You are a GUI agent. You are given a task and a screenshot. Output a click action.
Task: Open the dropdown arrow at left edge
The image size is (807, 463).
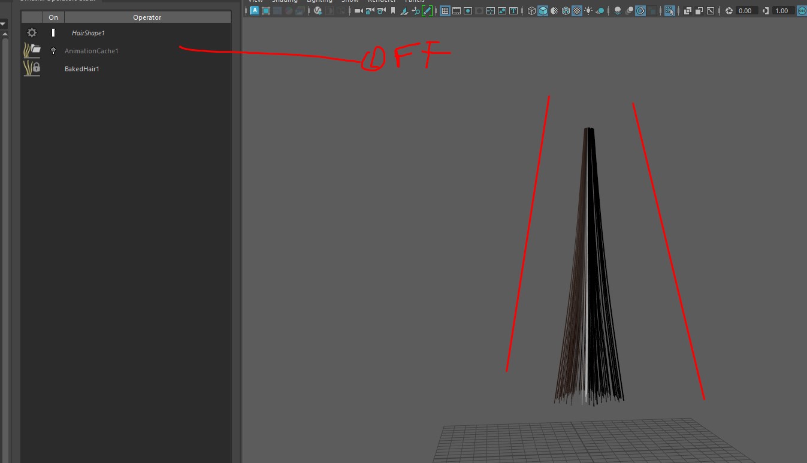3,24
